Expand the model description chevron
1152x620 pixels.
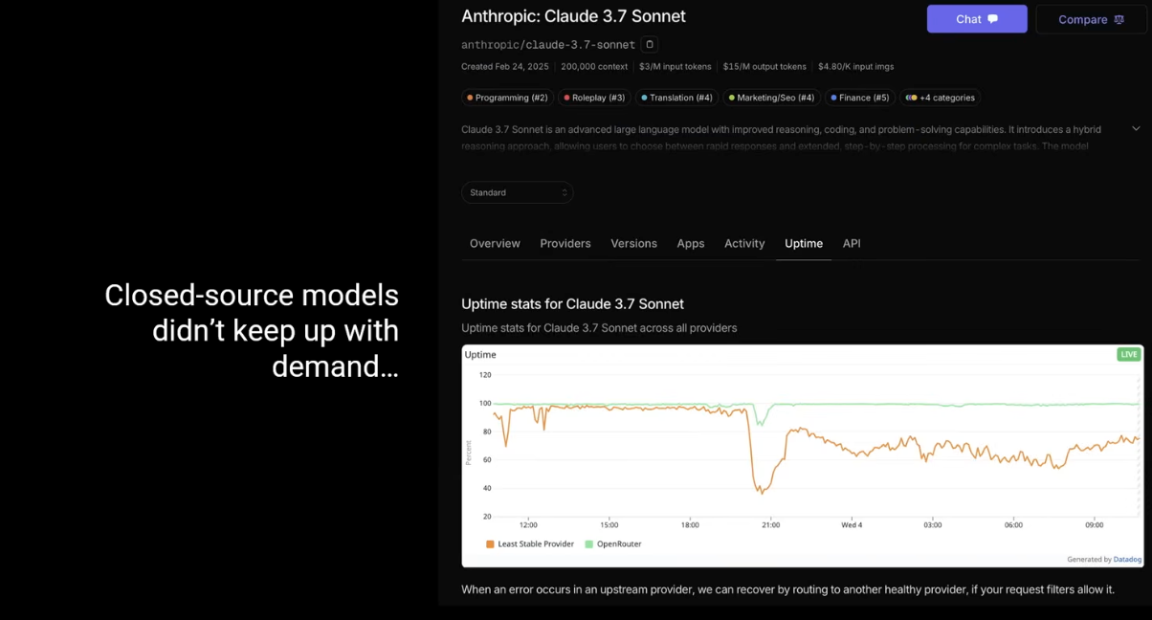point(1136,128)
